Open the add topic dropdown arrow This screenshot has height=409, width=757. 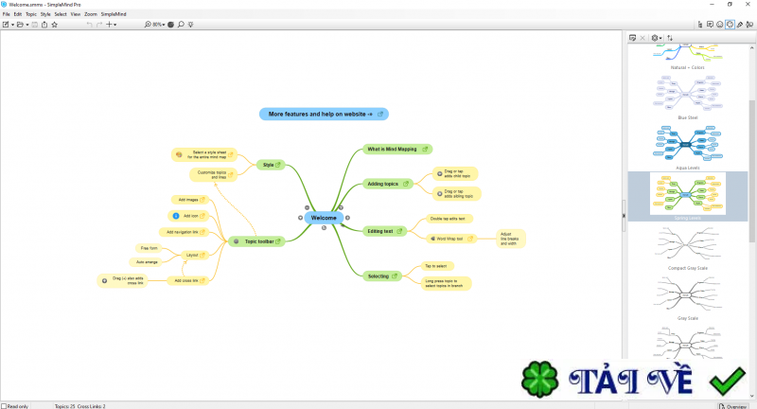(x=114, y=25)
